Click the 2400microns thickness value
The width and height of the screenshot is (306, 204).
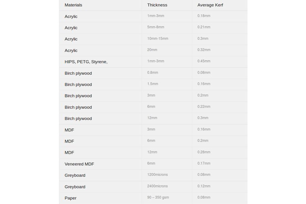click(x=157, y=186)
